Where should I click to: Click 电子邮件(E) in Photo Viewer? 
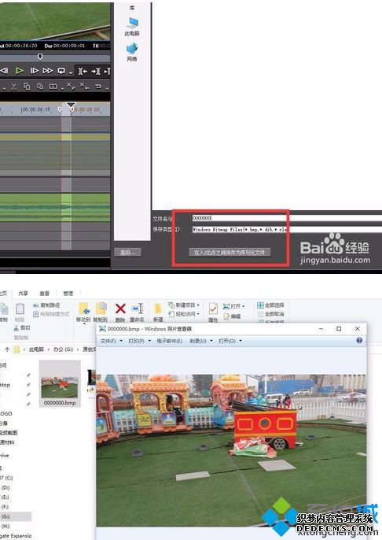(170, 341)
